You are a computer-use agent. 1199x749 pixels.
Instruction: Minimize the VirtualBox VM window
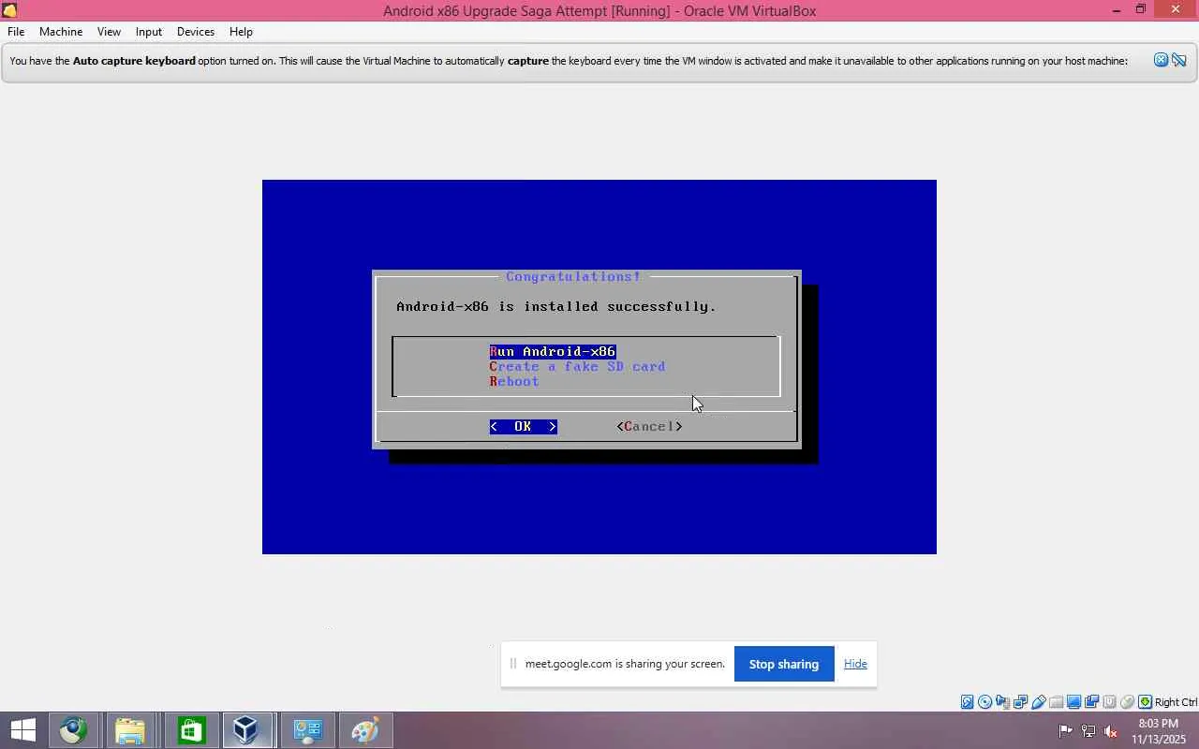(x=1117, y=10)
